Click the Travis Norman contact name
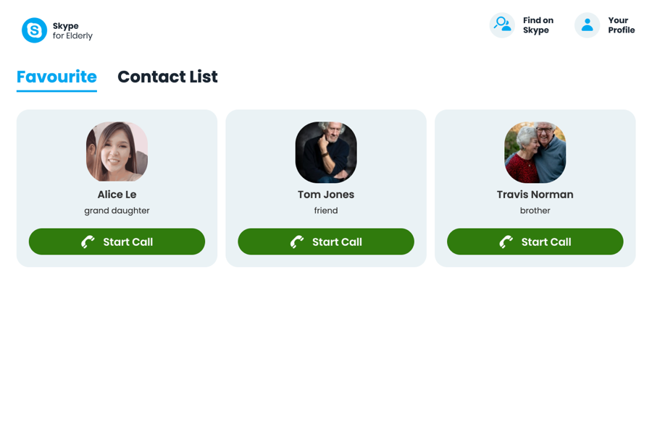 [x=535, y=195]
